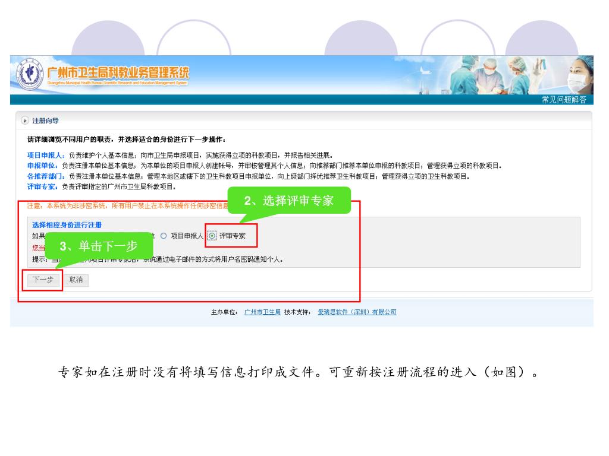Select the 项目申报人 radio button
This screenshot has height=456, width=609.
164,236
